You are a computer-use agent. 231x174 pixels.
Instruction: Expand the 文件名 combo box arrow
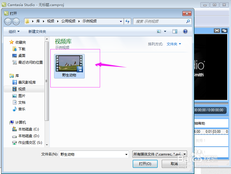pos(126,155)
